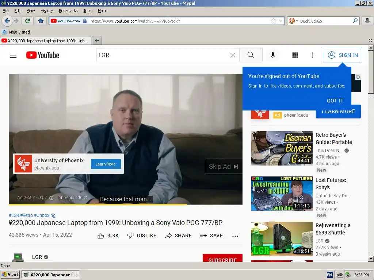Click the sidebar ad info icon
Viewport: 374px width, 280px height.
(x=358, y=77)
